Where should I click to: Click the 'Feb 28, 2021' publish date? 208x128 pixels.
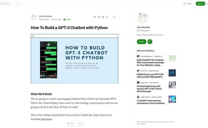[x=44, y=20]
